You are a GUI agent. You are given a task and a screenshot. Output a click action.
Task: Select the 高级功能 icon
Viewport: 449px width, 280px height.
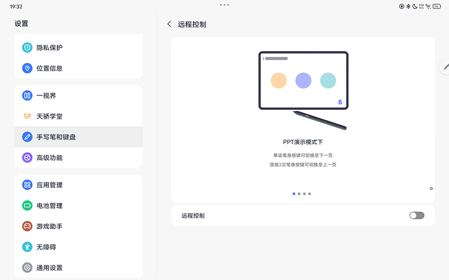(27, 158)
